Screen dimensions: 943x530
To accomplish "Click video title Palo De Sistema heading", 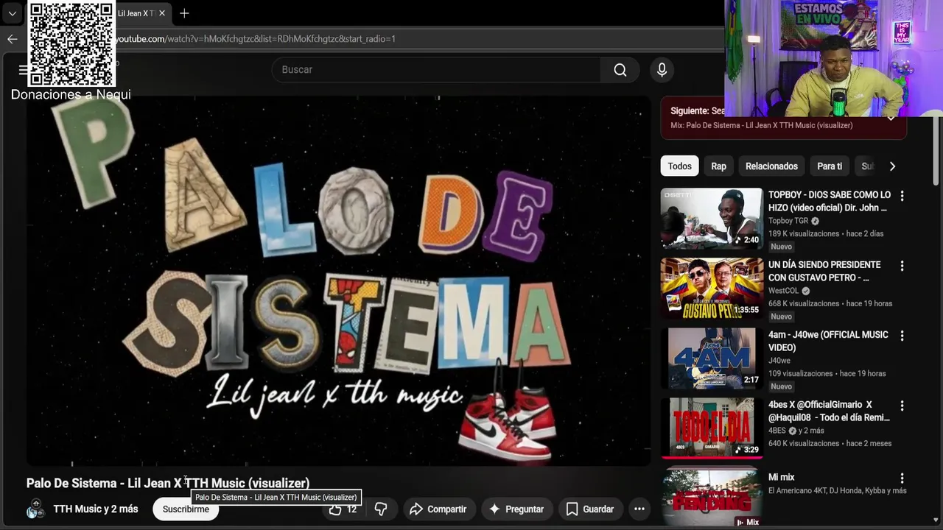I will click(168, 484).
